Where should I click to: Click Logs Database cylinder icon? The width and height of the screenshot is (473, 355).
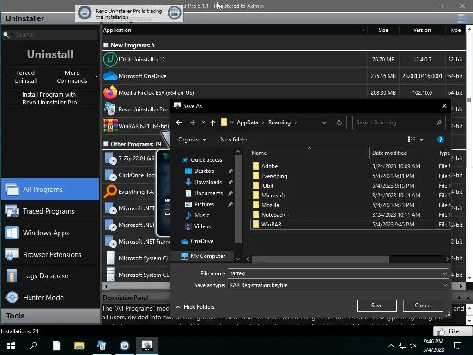coord(12,276)
